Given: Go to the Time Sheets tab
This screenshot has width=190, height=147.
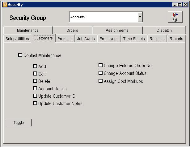Looking at the screenshot, I should pyautogui.click(x=134, y=39).
